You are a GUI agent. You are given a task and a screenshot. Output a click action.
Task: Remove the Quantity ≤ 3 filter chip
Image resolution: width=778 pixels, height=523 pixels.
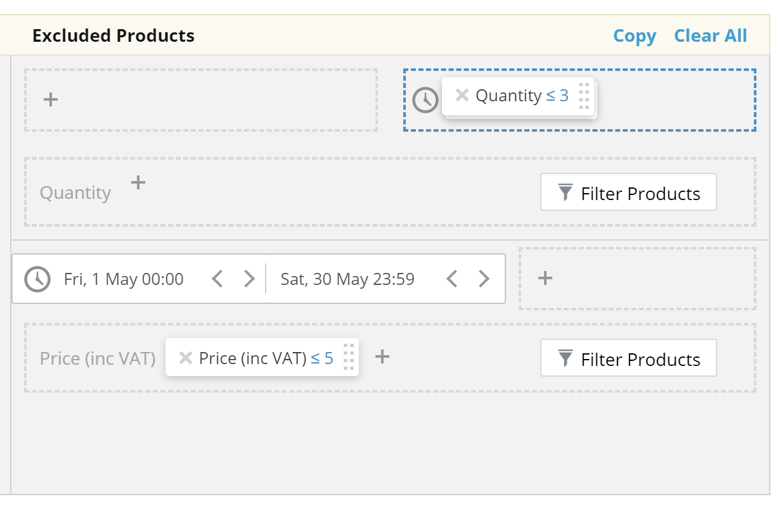[x=462, y=96]
